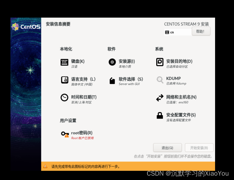
Task: Set the root密码(R) password
Action: [x=82, y=133]
